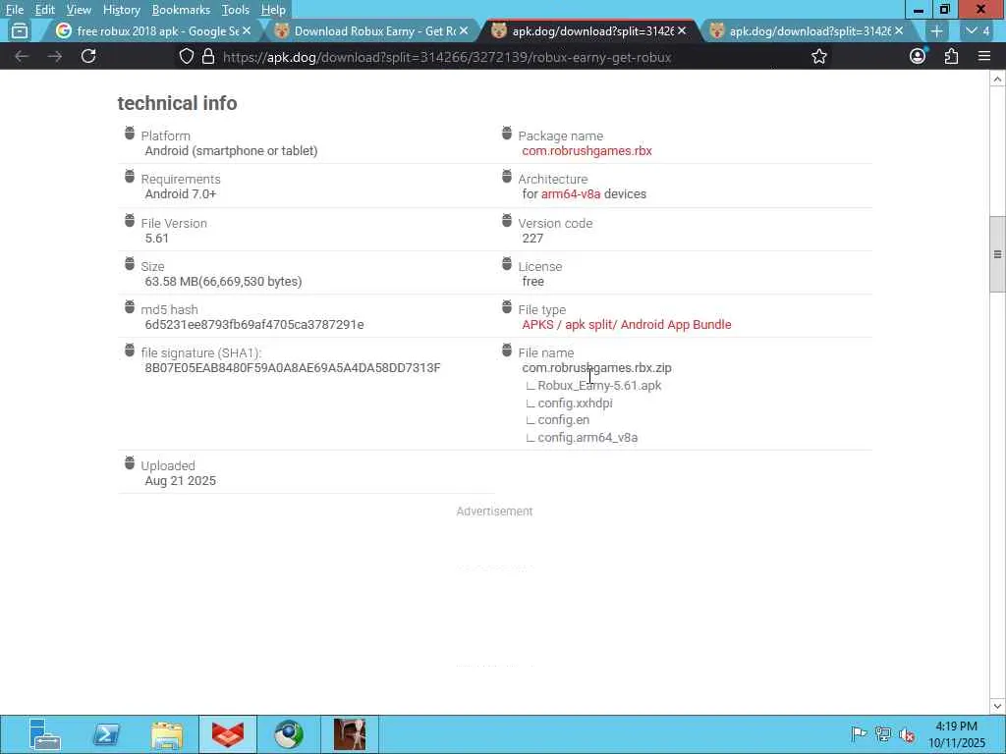Open a new tab with plus button

(936, 30)
